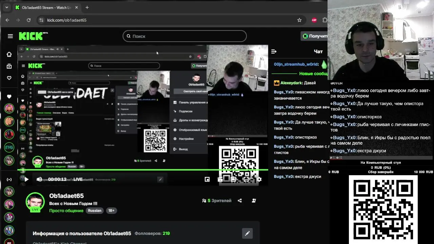Open picture-in-picture mini player
The image size is (434, 244).
point(207,179)
